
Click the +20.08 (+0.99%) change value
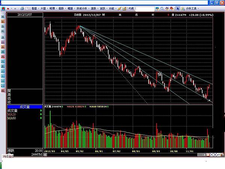click(201, 15)
